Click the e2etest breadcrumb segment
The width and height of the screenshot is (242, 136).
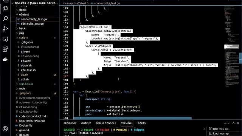(81, 3)
